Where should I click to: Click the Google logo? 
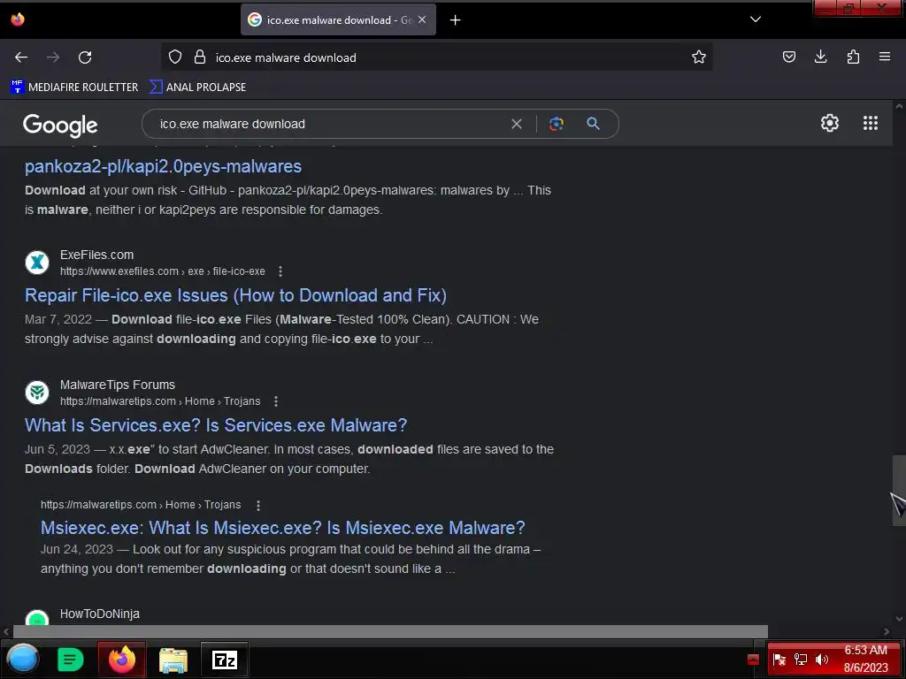(x=60, y=125)
